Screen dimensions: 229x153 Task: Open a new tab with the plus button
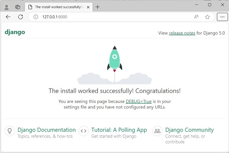[98, 7]
